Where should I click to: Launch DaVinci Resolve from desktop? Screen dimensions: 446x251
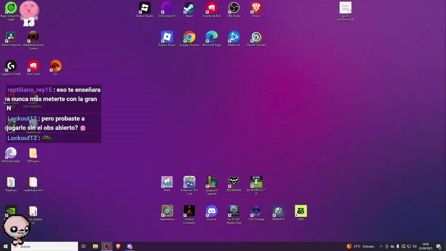tap(11, 39)
